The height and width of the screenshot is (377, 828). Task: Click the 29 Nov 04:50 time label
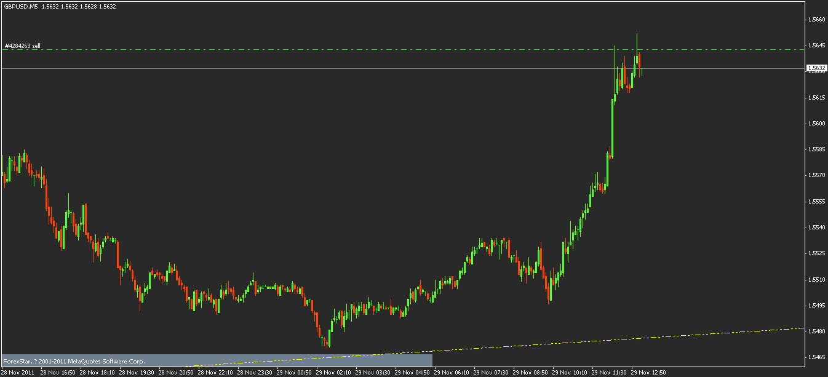pyautogui.click(x=412, y=372)
